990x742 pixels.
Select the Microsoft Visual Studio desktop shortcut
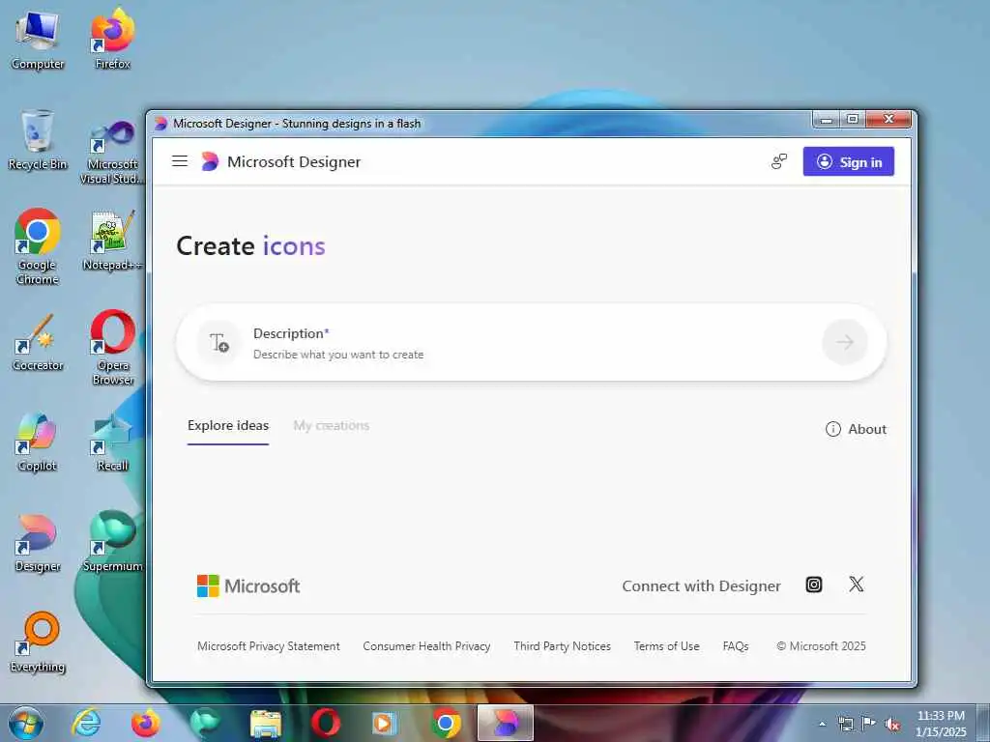click(112, 152)
